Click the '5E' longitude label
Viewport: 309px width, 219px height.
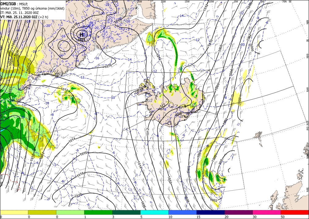click(x=290, y=2)
